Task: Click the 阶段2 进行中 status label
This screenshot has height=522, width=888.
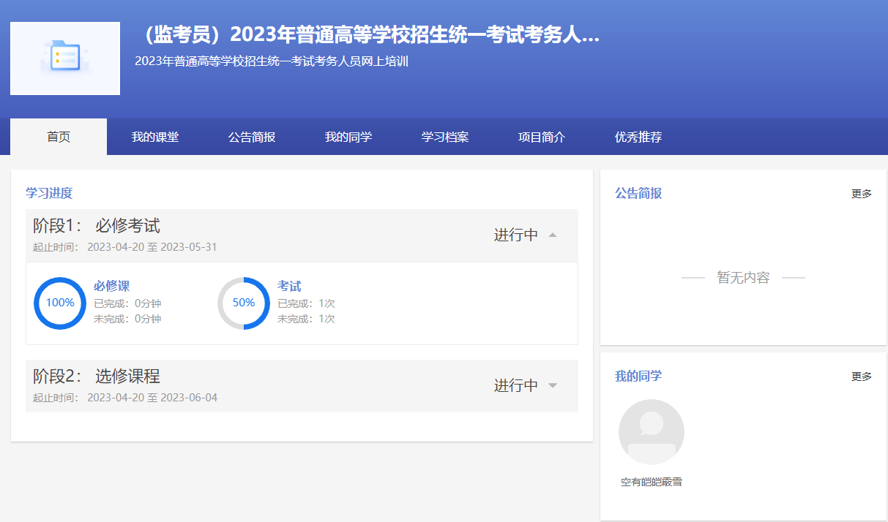Action: [x=516, y=385]
